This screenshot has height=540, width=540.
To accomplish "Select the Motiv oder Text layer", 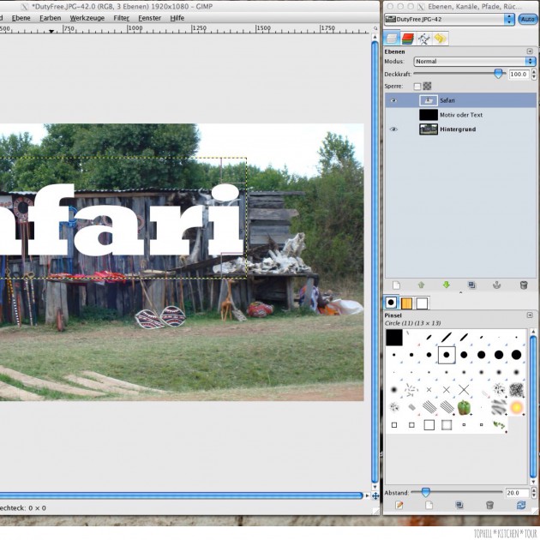I will click(x=460, y=115).
